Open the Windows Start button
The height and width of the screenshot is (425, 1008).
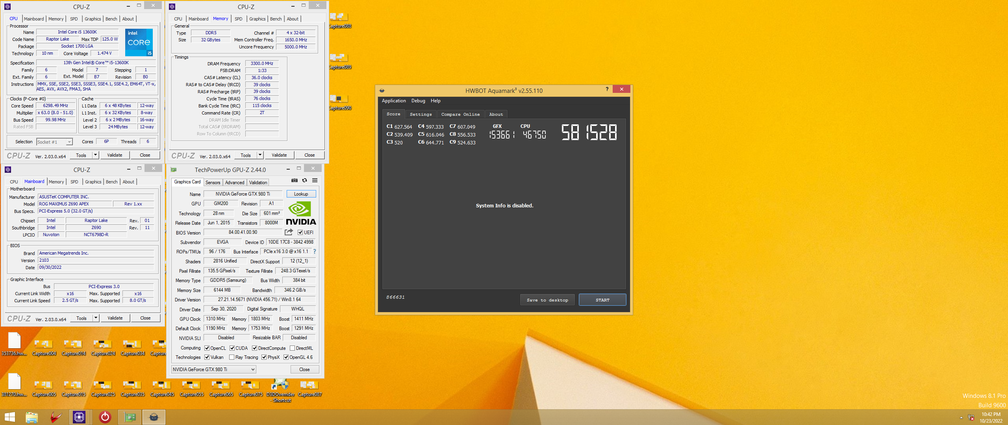click(x=9, y=417)
